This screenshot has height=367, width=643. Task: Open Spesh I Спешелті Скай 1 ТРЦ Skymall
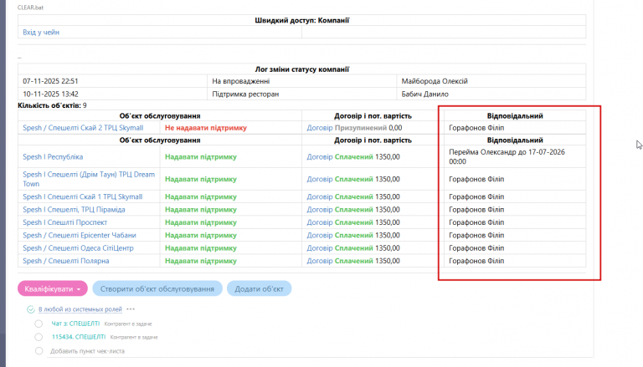82,196
